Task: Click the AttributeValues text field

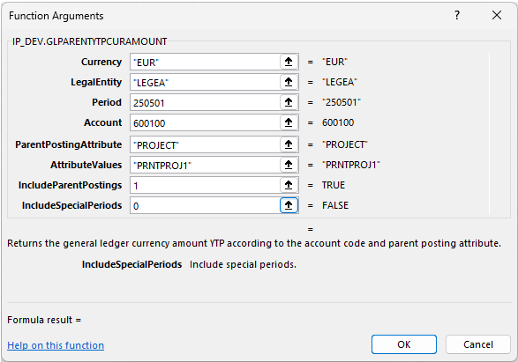Action: coord(205,165)
